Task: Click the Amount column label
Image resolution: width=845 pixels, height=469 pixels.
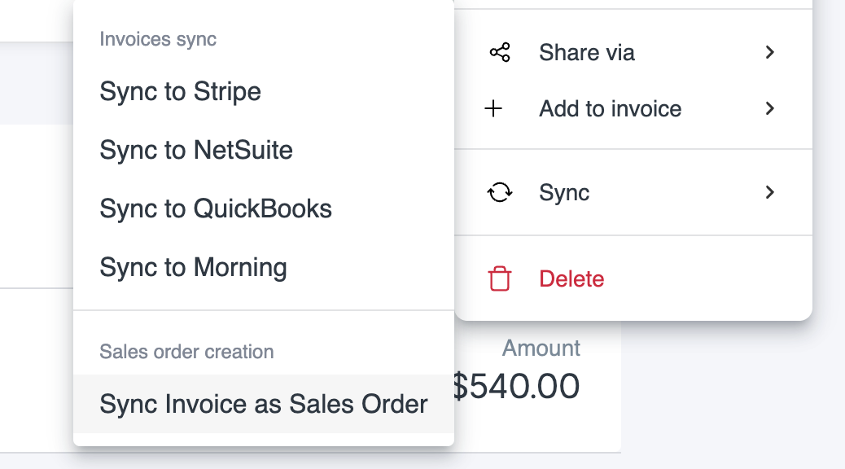Action: pyautogui.click(x=541, y=348)
